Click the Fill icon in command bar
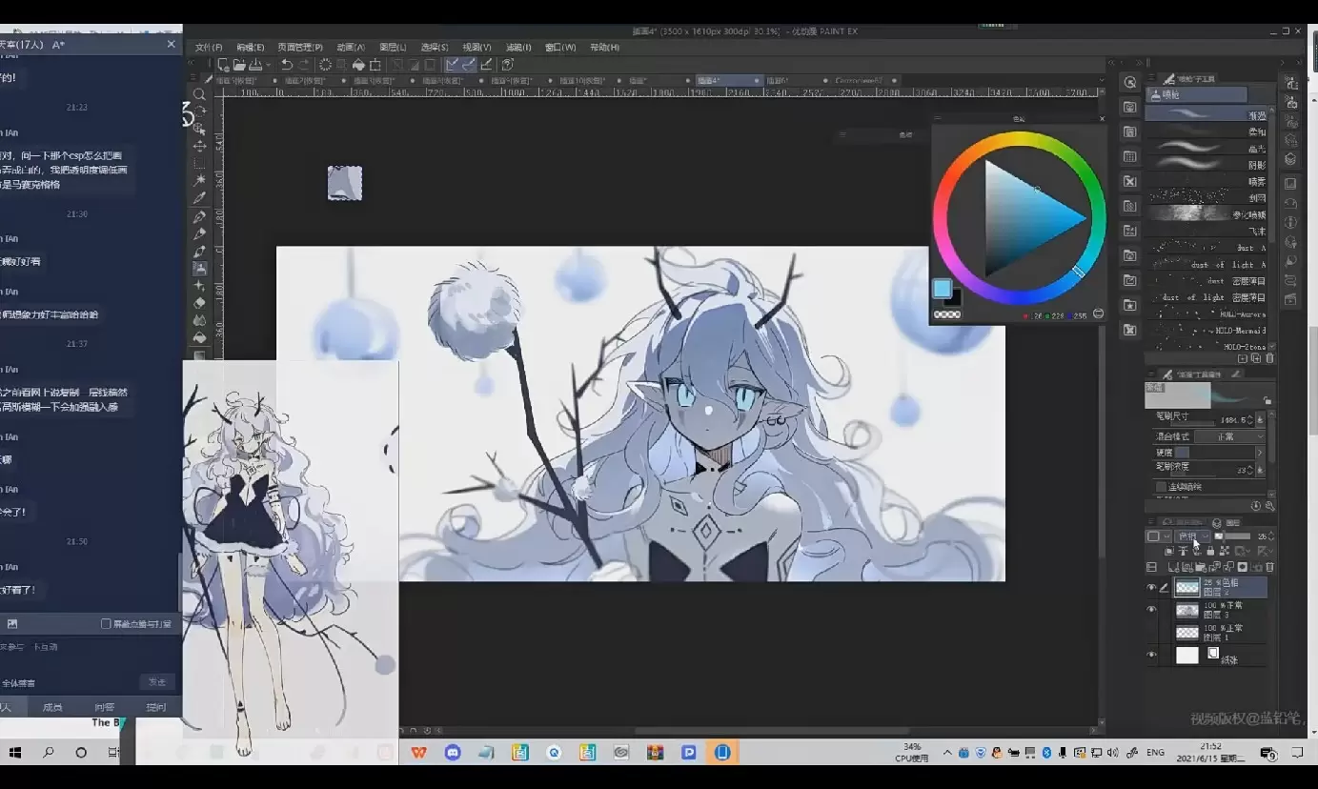Image resolution: width=1318 pixels, height=789 pixels. tap(358, 65)
